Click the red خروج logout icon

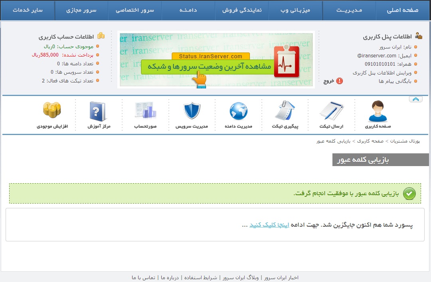pos(340,81)
